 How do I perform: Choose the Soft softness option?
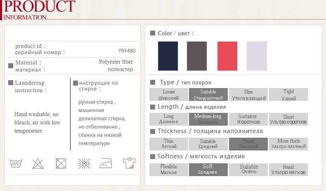click(x=208, y=169)
